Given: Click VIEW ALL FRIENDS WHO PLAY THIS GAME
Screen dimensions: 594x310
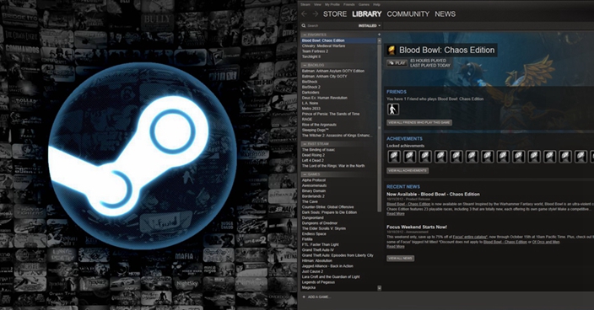Looking at the screenshot, I should point(419,122).
